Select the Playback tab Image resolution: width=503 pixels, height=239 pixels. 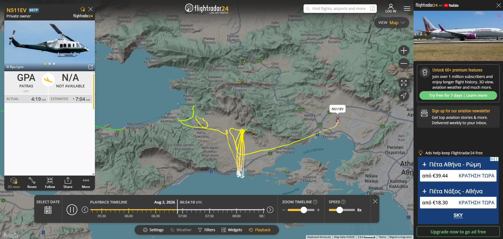coord(259,230)
